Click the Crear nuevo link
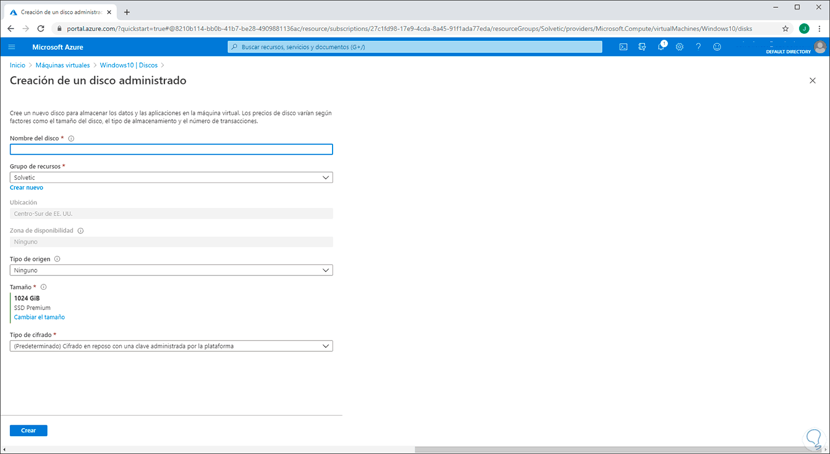Screen dimensions: 830x454 click(x=27, y=187)
